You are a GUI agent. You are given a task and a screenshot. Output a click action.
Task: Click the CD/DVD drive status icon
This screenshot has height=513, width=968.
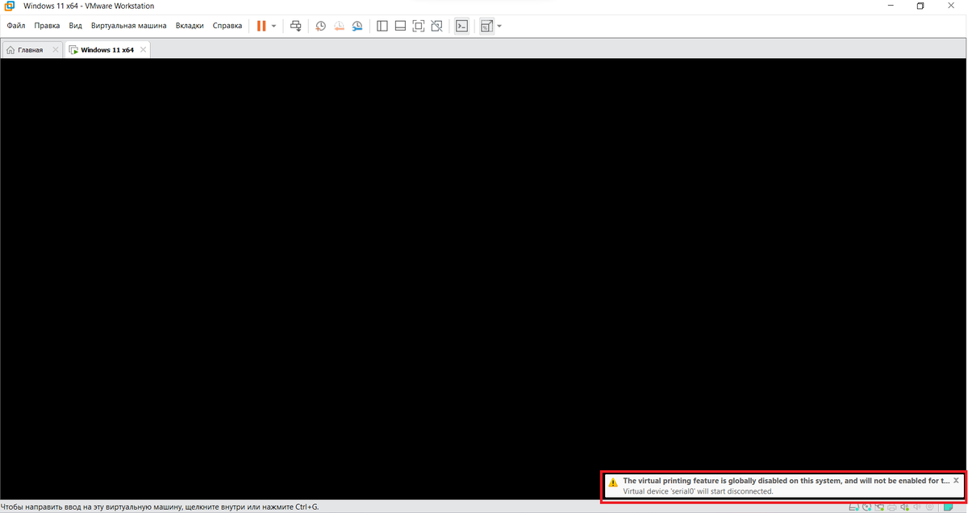click(866, 507)
